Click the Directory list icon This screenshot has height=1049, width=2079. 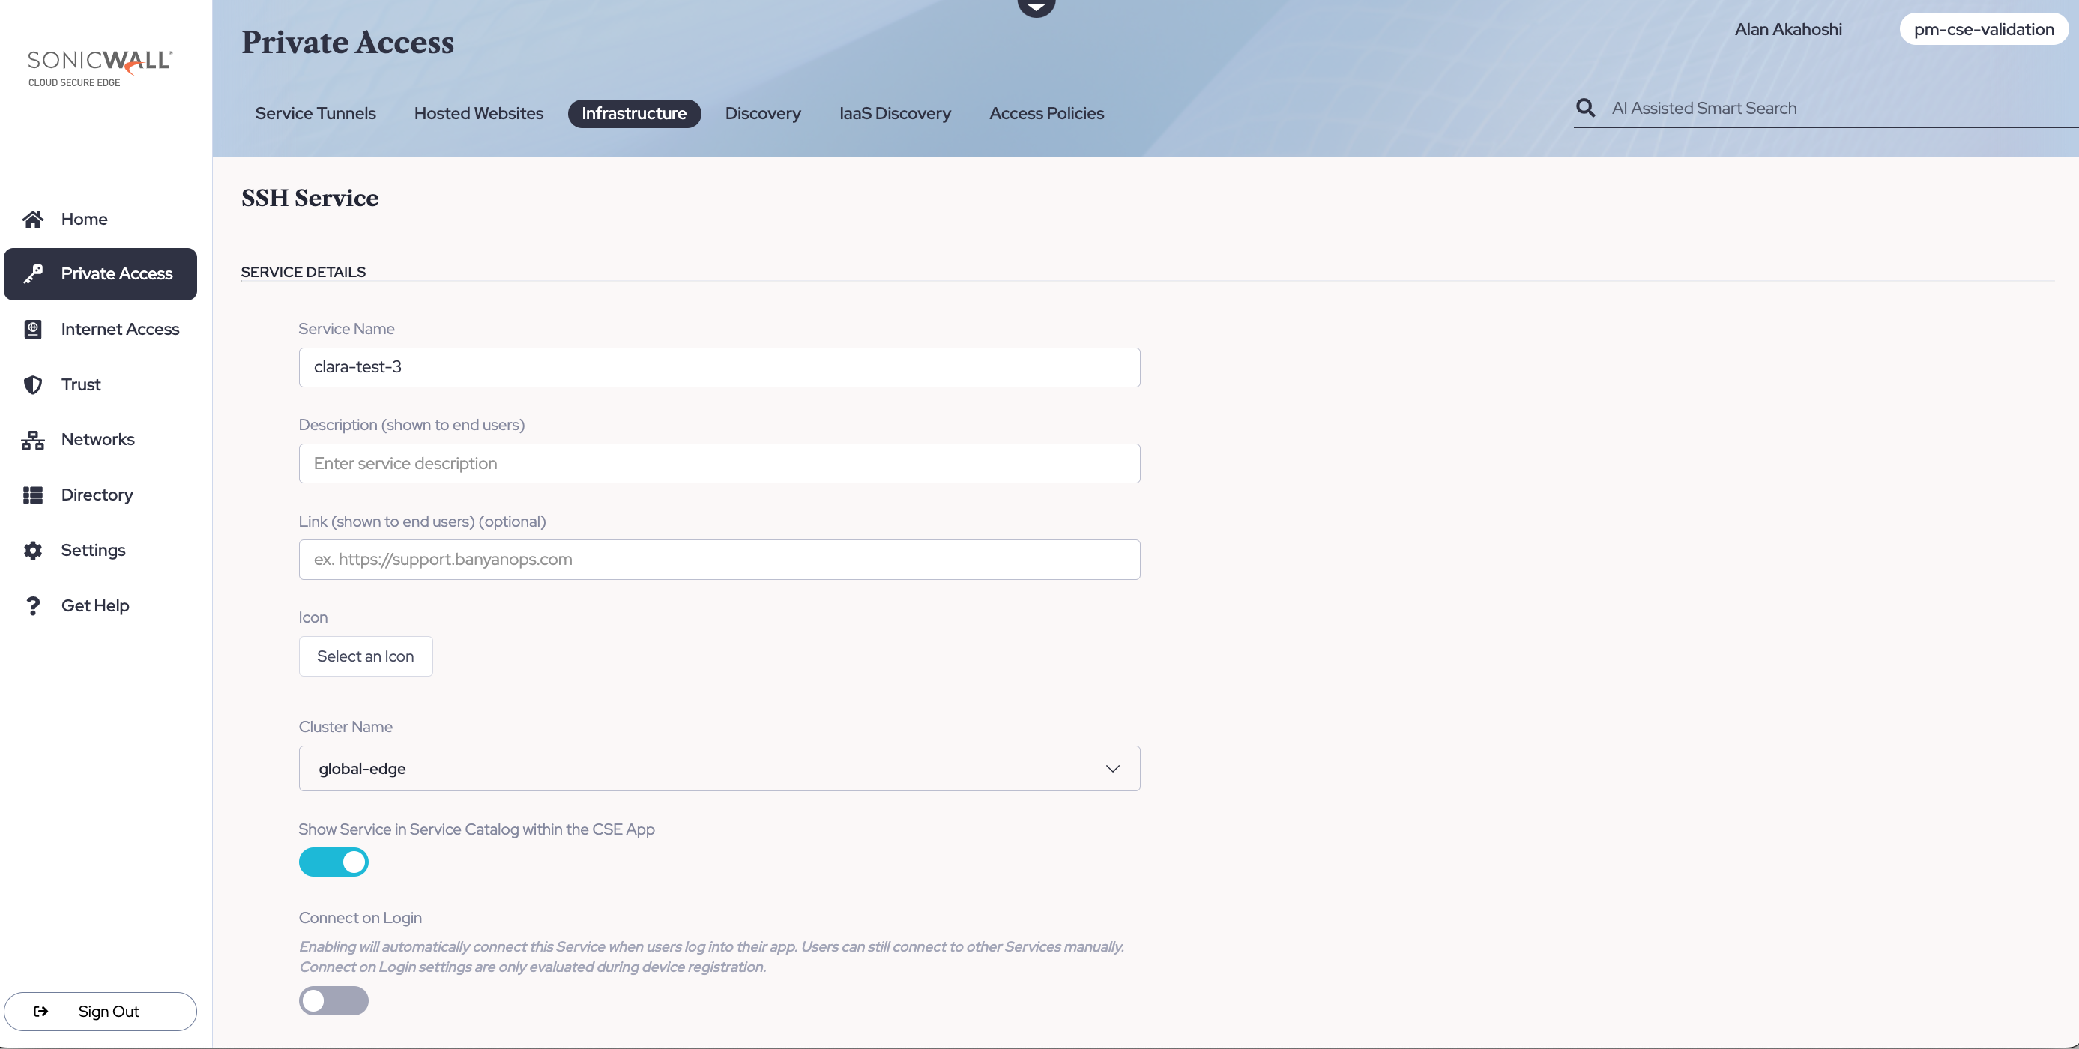pos(33,495)
